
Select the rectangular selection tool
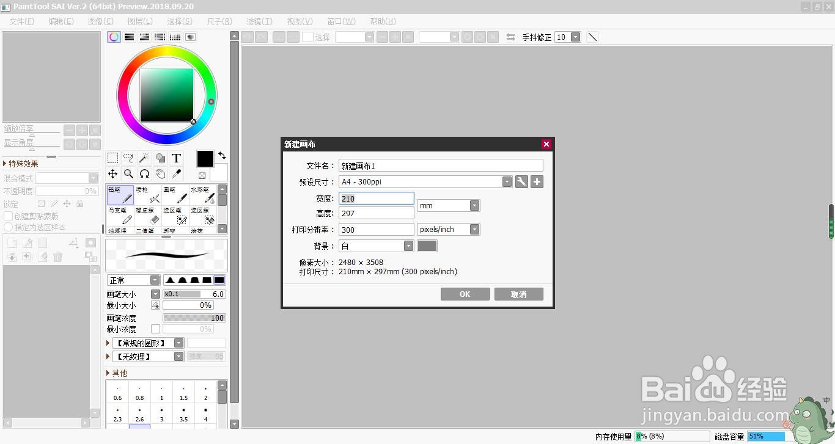coord(112,158)
